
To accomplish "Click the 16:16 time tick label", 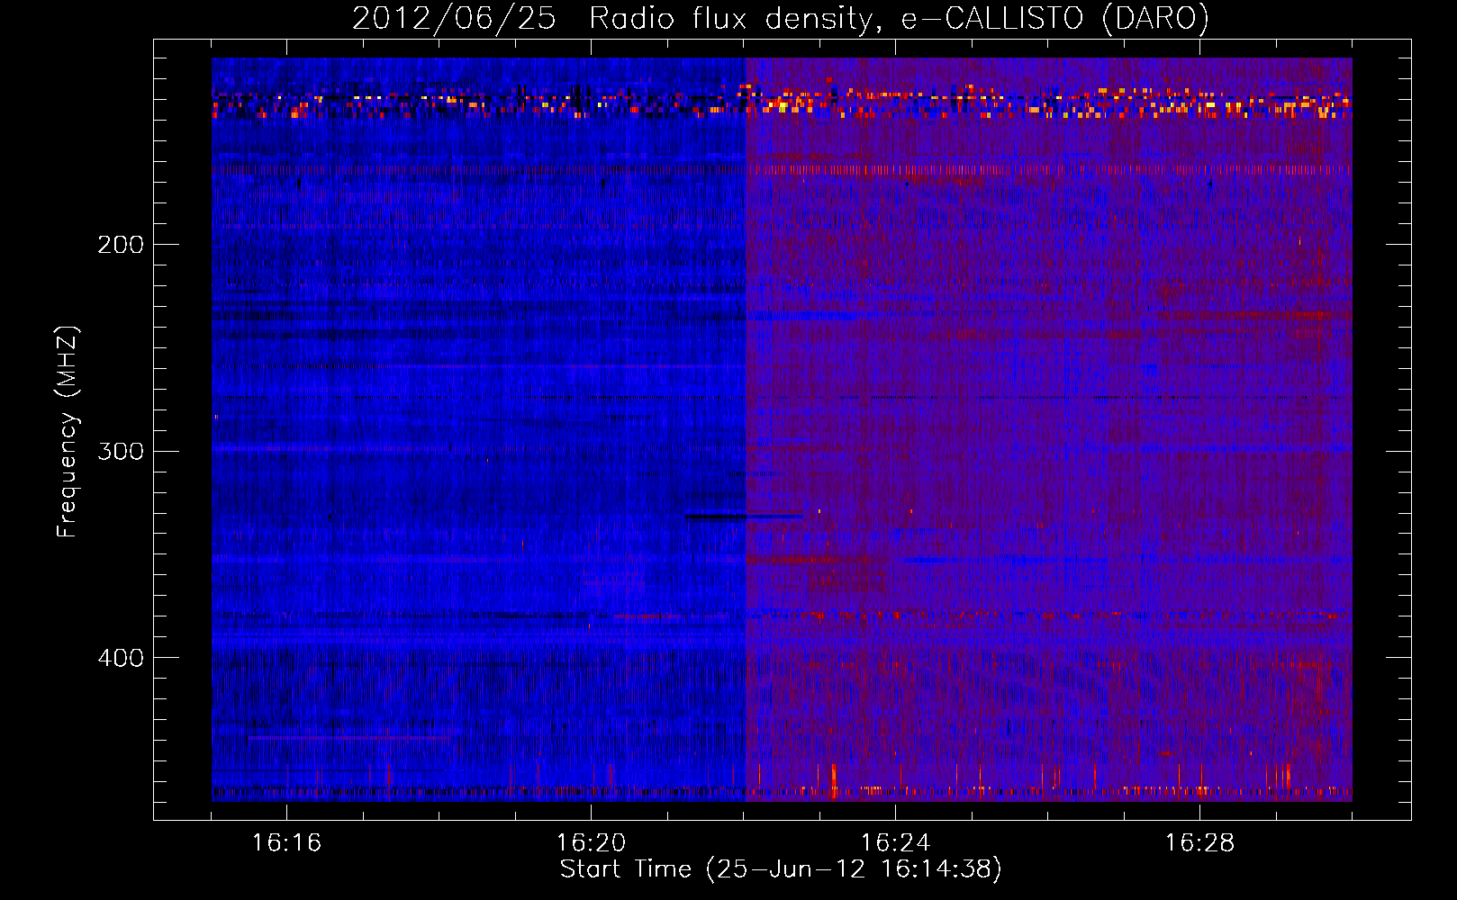I will [286, 843].
